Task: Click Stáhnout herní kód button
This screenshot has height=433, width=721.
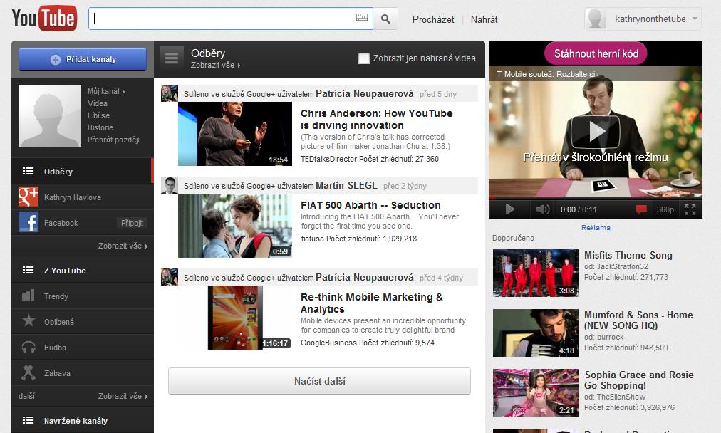Action: point(596,53)
